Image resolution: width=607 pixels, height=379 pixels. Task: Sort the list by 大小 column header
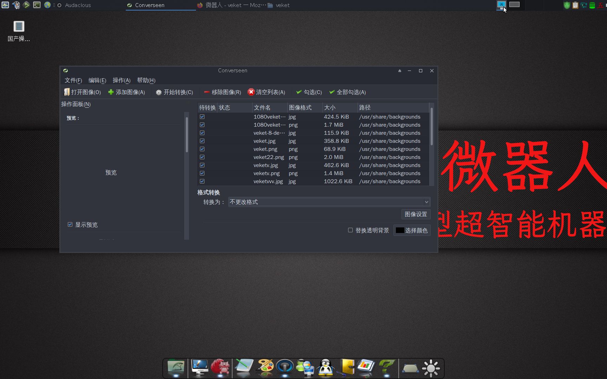point(340,107)
